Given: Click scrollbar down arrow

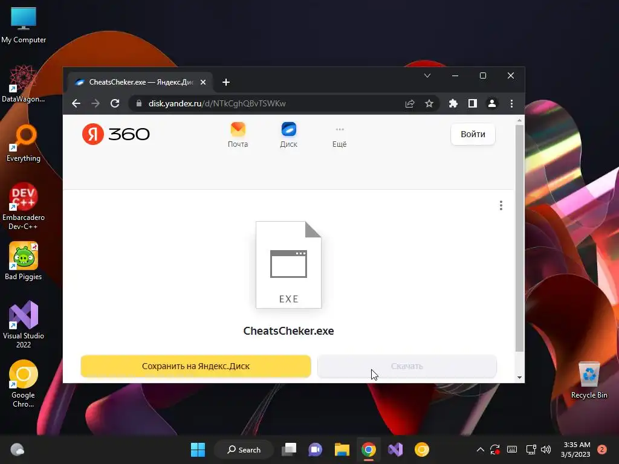Looking at the screenshot, I should [519, 378].
